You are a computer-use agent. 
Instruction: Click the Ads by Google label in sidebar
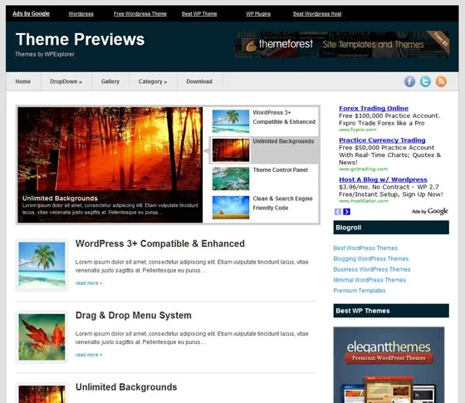pos(430,211)
